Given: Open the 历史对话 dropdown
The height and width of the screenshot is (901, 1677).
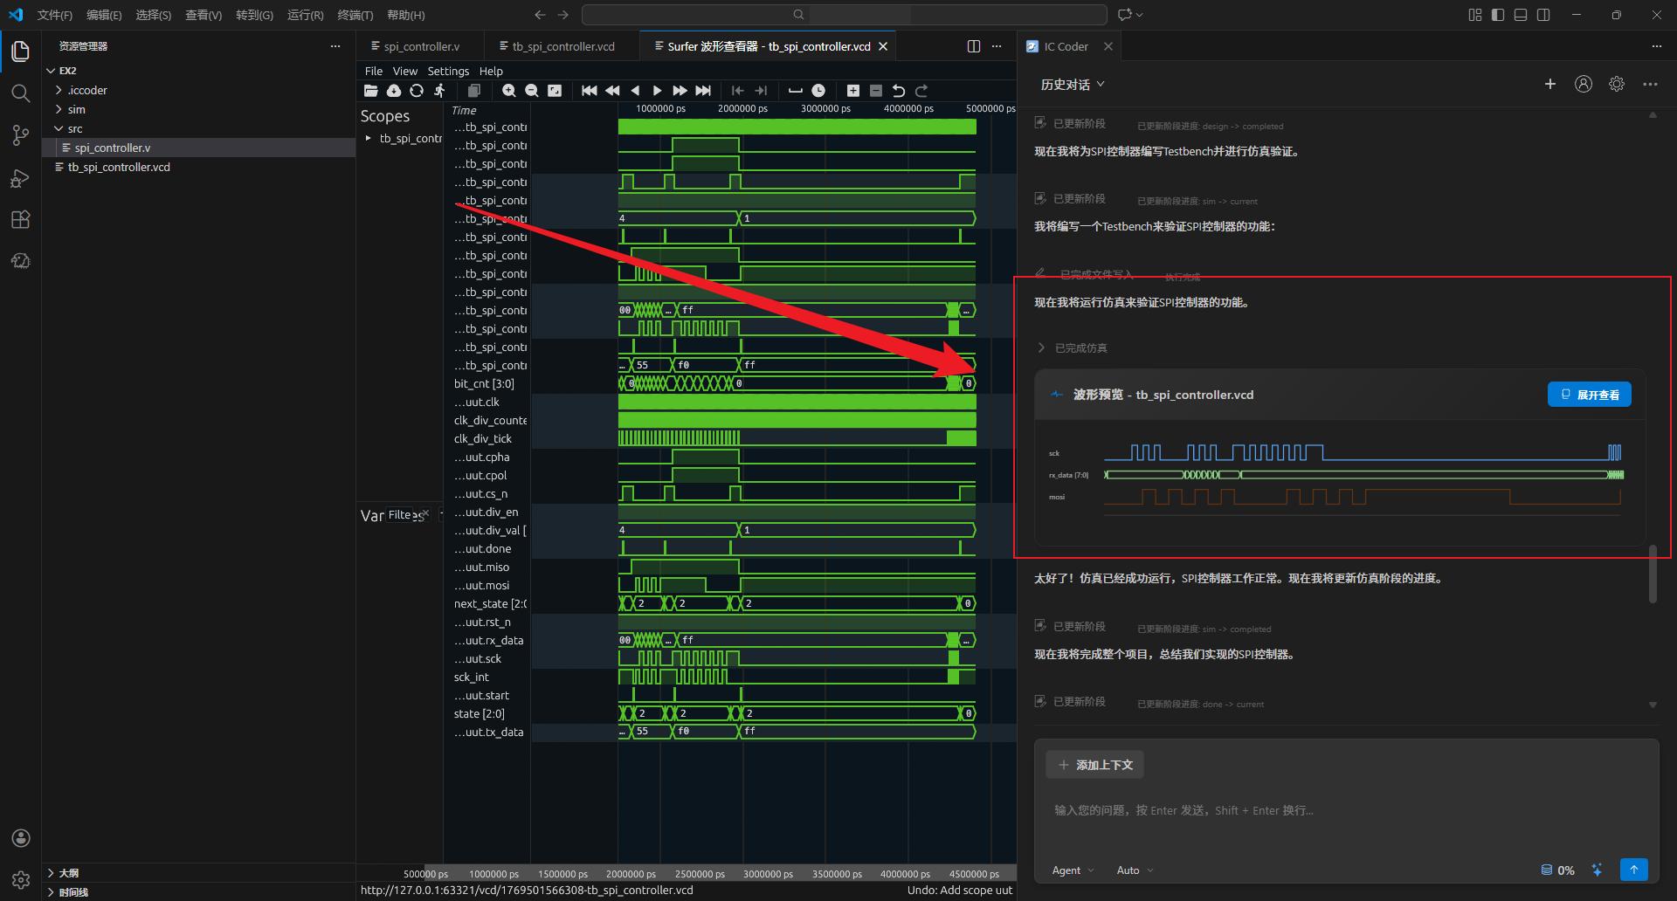Looking at the screenshot, I should click(x=1073, y=85).
